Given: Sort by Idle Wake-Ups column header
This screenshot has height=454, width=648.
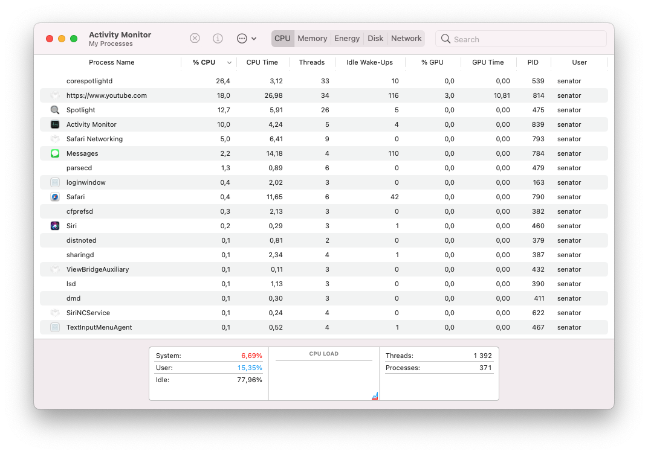Looking at the screenshot, I should pyautogui.click(x=369, y=62).
